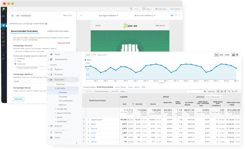
Task: Switch to tablet preview icon
Action: pos(176,15)
